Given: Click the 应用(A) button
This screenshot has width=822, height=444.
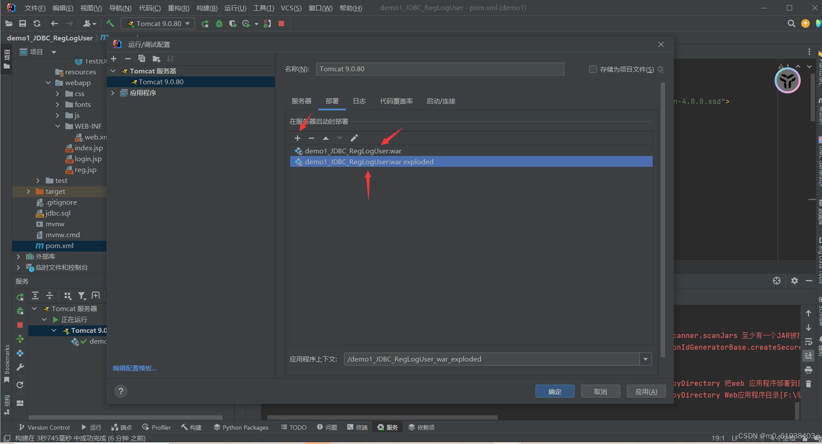Looking at the screenshot, I should (x=646, y=391).
